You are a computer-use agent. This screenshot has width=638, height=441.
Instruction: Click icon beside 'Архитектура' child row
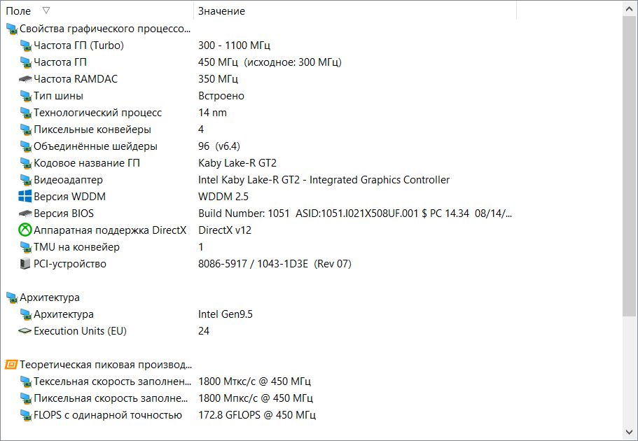25,314
